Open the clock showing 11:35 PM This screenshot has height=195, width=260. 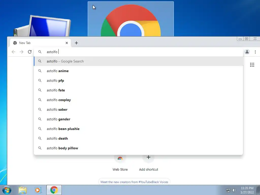pos(247,190)
